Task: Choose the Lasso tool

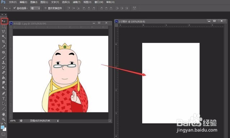Action: [4, 32]
